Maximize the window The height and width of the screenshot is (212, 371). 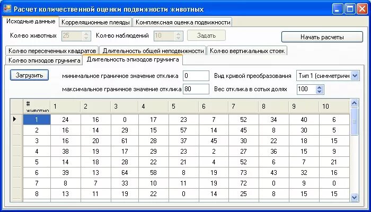coord(350,9)
